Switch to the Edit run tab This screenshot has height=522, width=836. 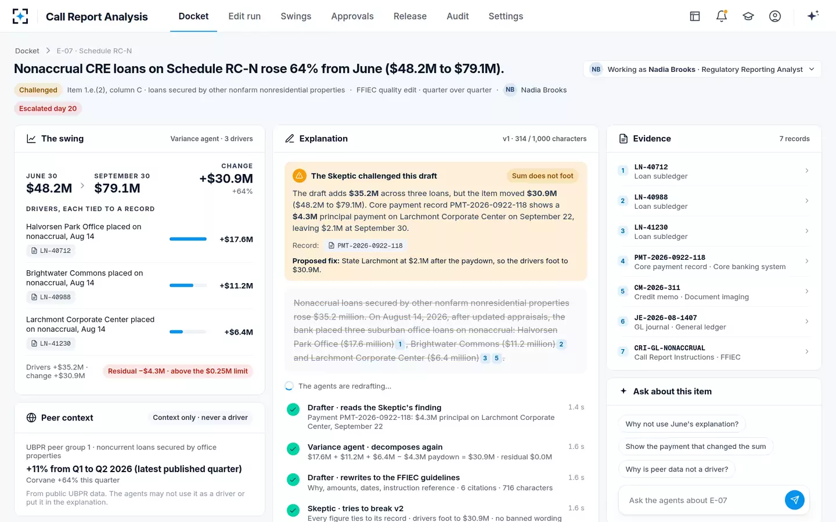(x=244, y=16)
